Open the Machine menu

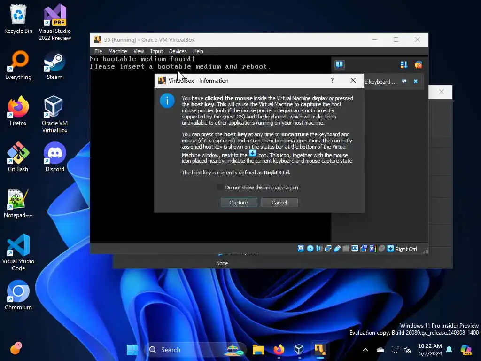click(x=117, y=51)
